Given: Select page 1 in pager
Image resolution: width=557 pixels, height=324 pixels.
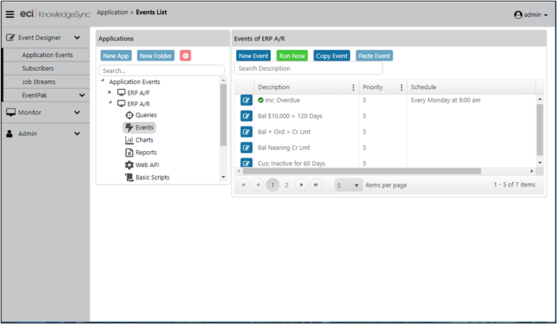Looking at the screenshot, I should [272, 185].
